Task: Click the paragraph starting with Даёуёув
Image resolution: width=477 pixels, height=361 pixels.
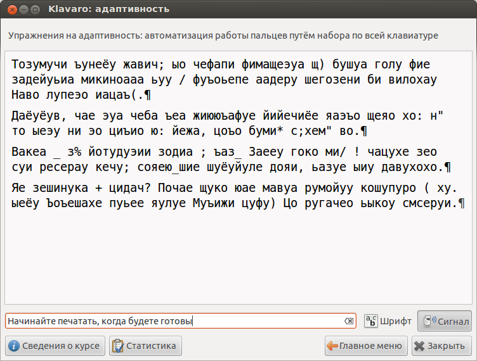Action: [227, 123]
